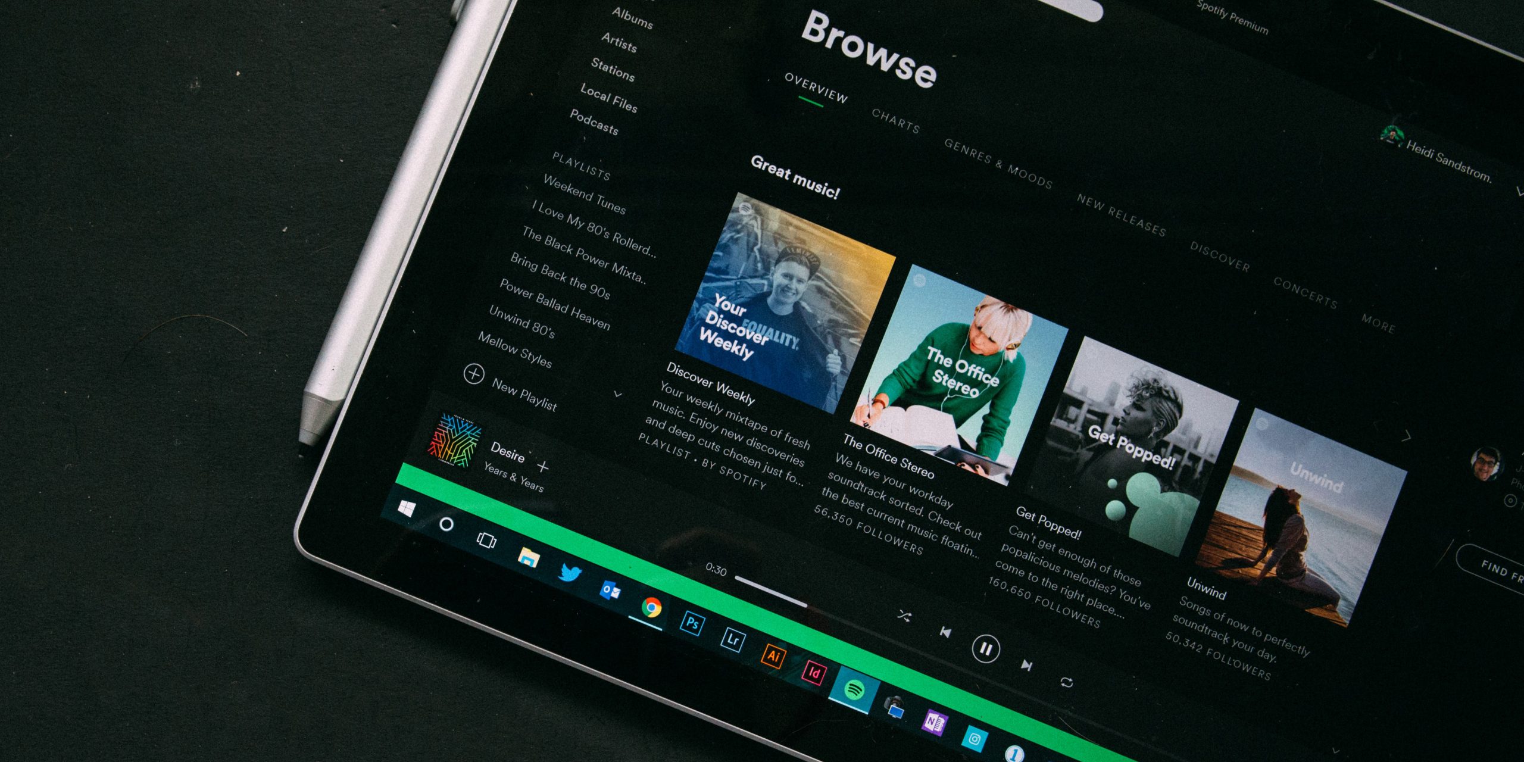
Task: Click Heidi Sandstrom's profile avatar
Action: [x=1392, y=136]
